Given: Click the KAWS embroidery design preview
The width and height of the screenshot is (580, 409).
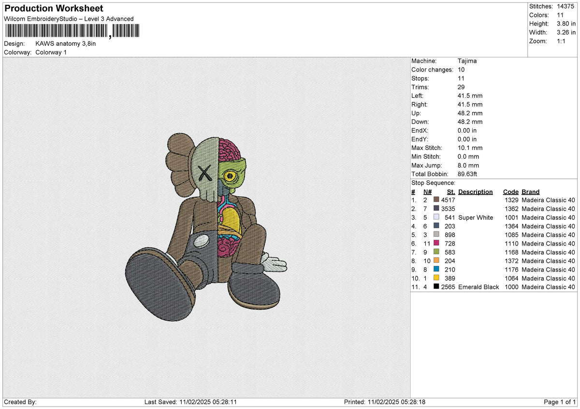Looking at the screenshot, I should [x=205, y=227].
